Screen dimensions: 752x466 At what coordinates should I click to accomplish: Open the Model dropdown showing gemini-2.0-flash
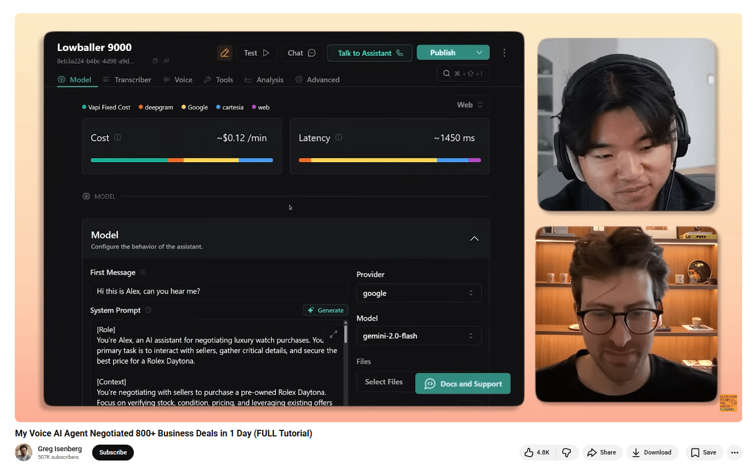419,336
